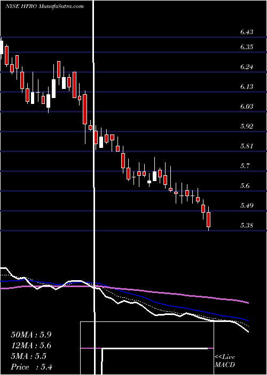Select the 6.24 price axis label
The height and width of the screenshot is (375, 267).
(x=247, y=67)
